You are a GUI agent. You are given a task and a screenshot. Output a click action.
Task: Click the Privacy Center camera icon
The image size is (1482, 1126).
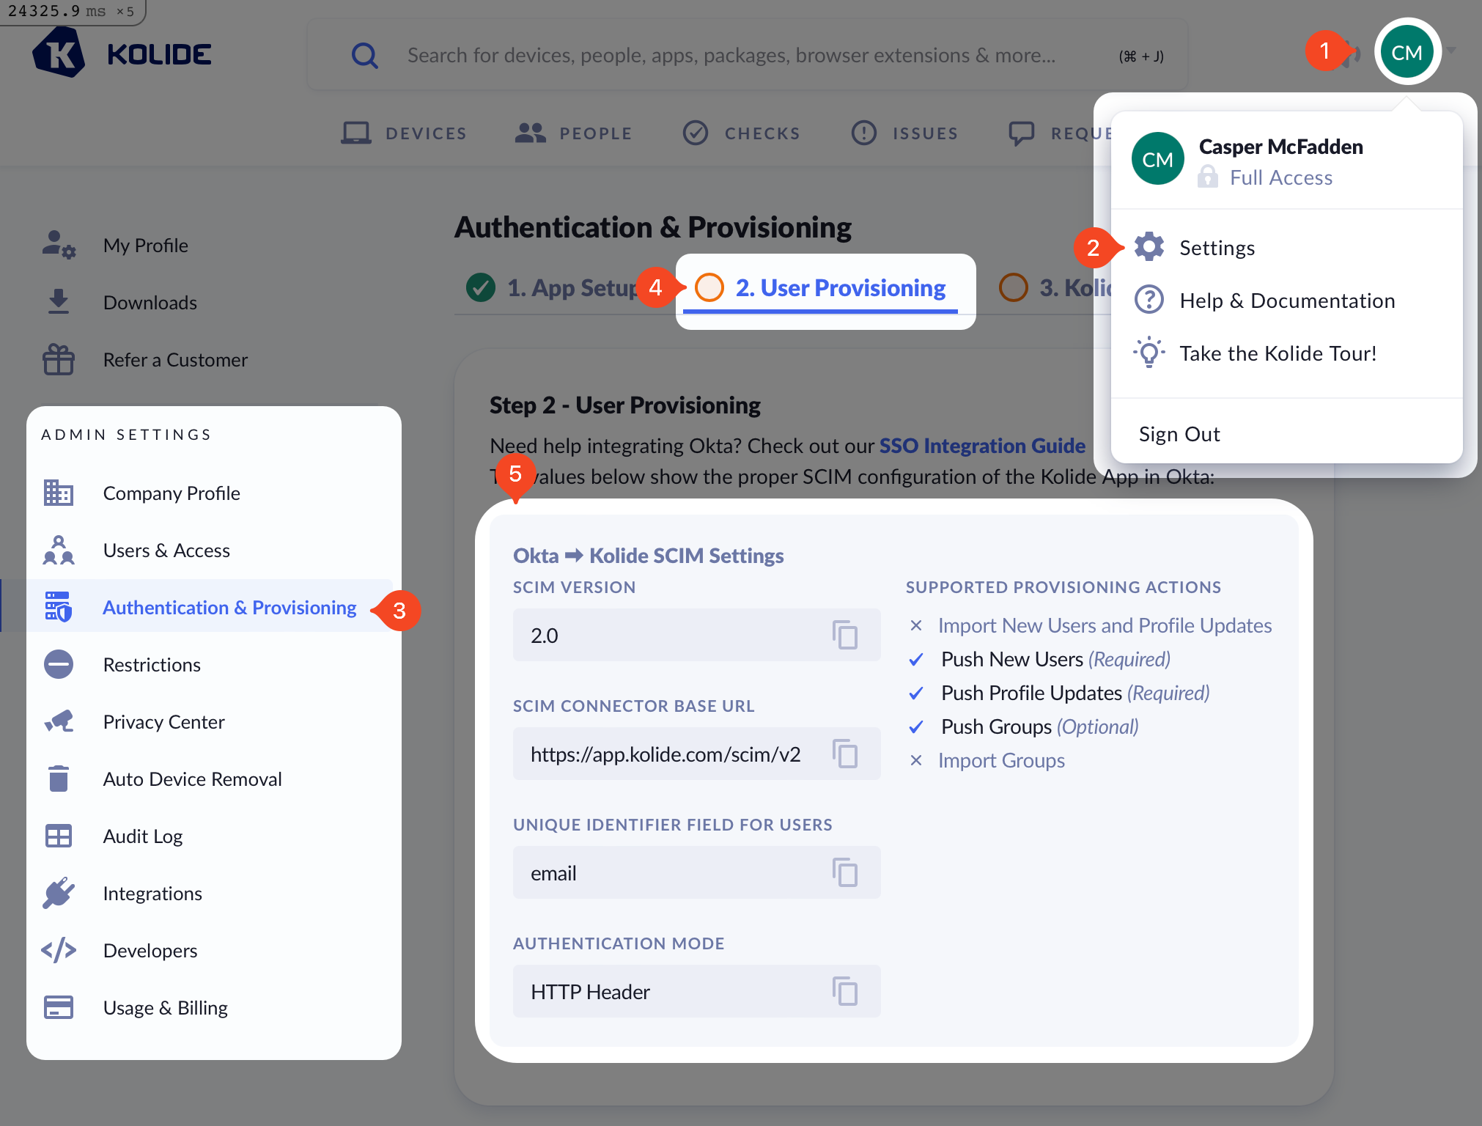tap(58, 721)
